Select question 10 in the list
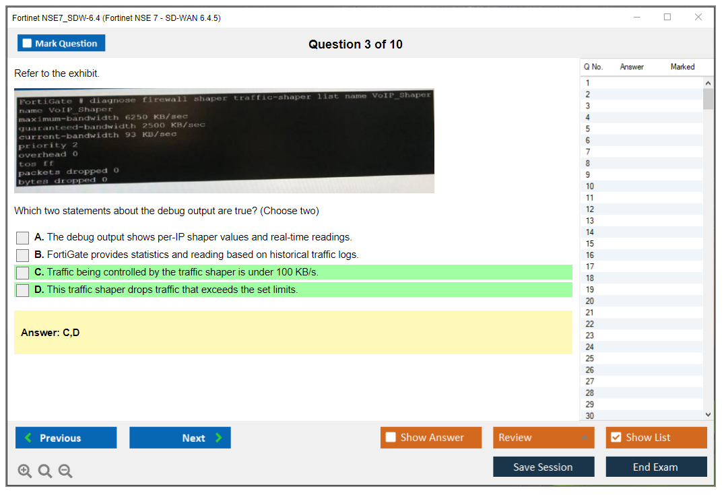This screenshot has height=495, width=724. pos(590,186)
